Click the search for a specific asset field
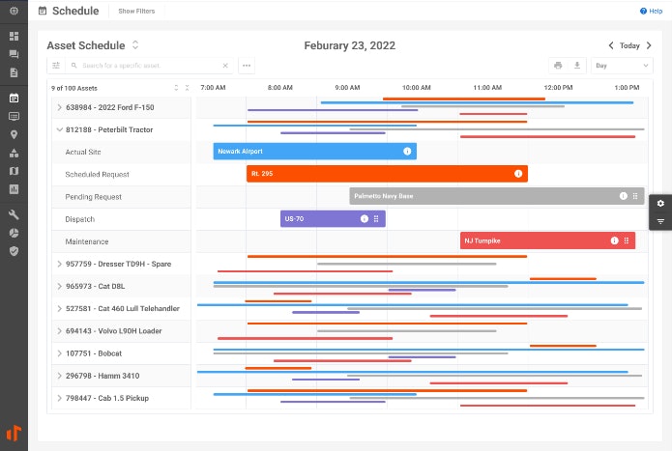Viewport: 672px width, 451px height. tap(150, 66)
